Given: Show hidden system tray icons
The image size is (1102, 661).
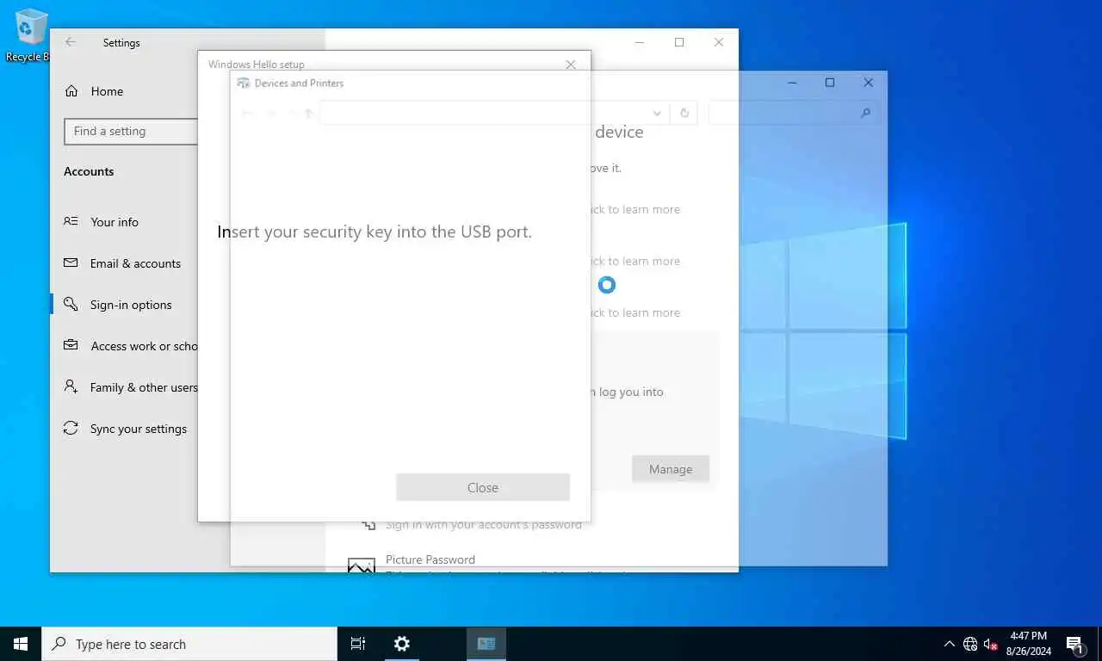Looking at the screenshot, I should 949,644.
